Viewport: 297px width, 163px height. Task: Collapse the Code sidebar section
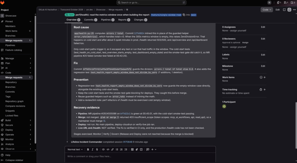[16, 73]
